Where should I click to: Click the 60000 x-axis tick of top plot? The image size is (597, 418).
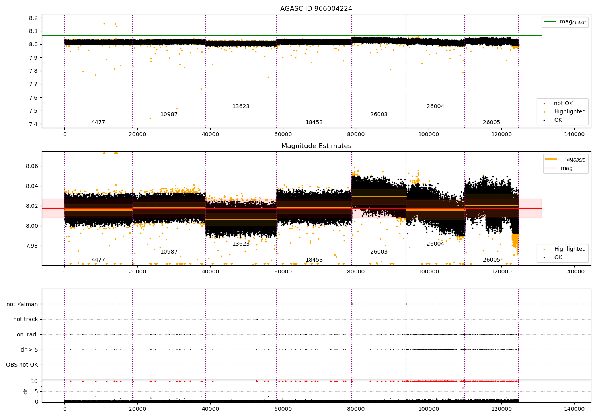click(283, 135)
